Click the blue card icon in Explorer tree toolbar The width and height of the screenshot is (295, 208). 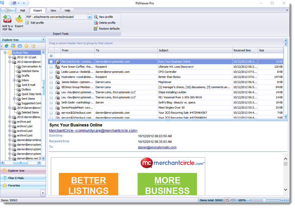click(20, 46)
